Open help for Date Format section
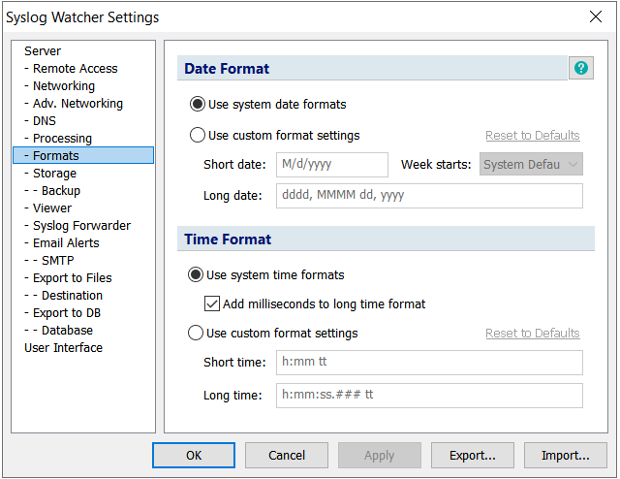The height and width of the screenshot is (479, 620). coord(581,68)
